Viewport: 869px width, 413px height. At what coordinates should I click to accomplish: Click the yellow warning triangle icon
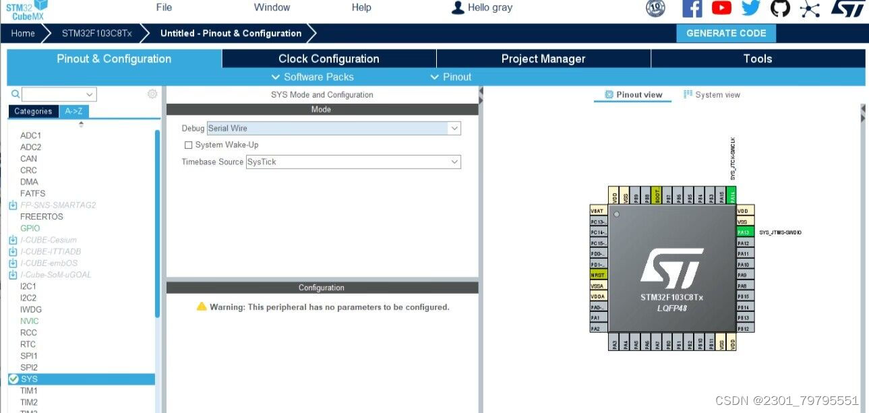pyautogui.click(x=202, y=307)
